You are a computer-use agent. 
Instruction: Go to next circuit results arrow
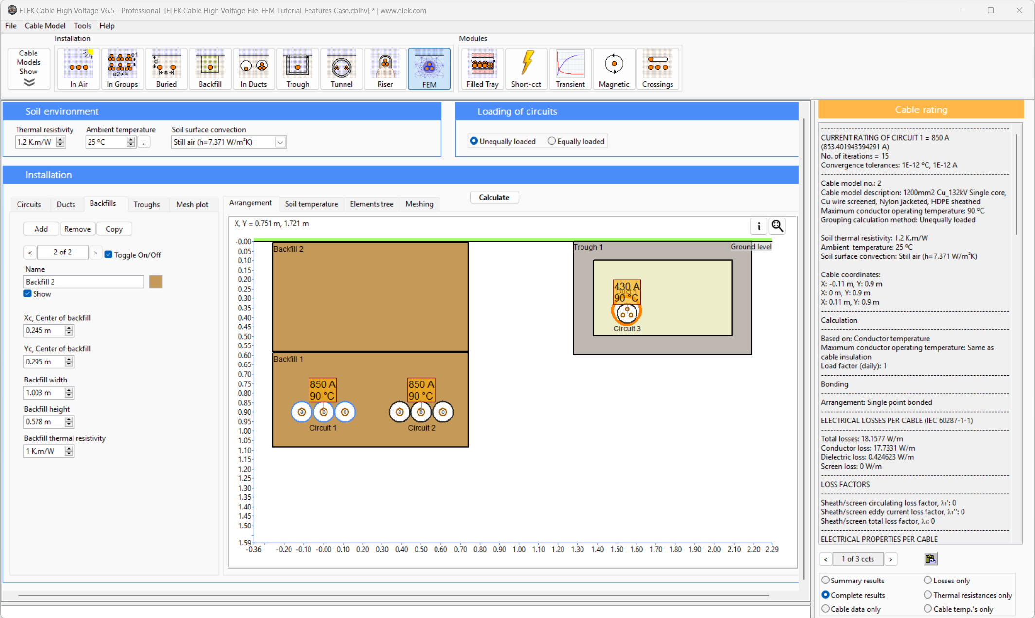890,559
